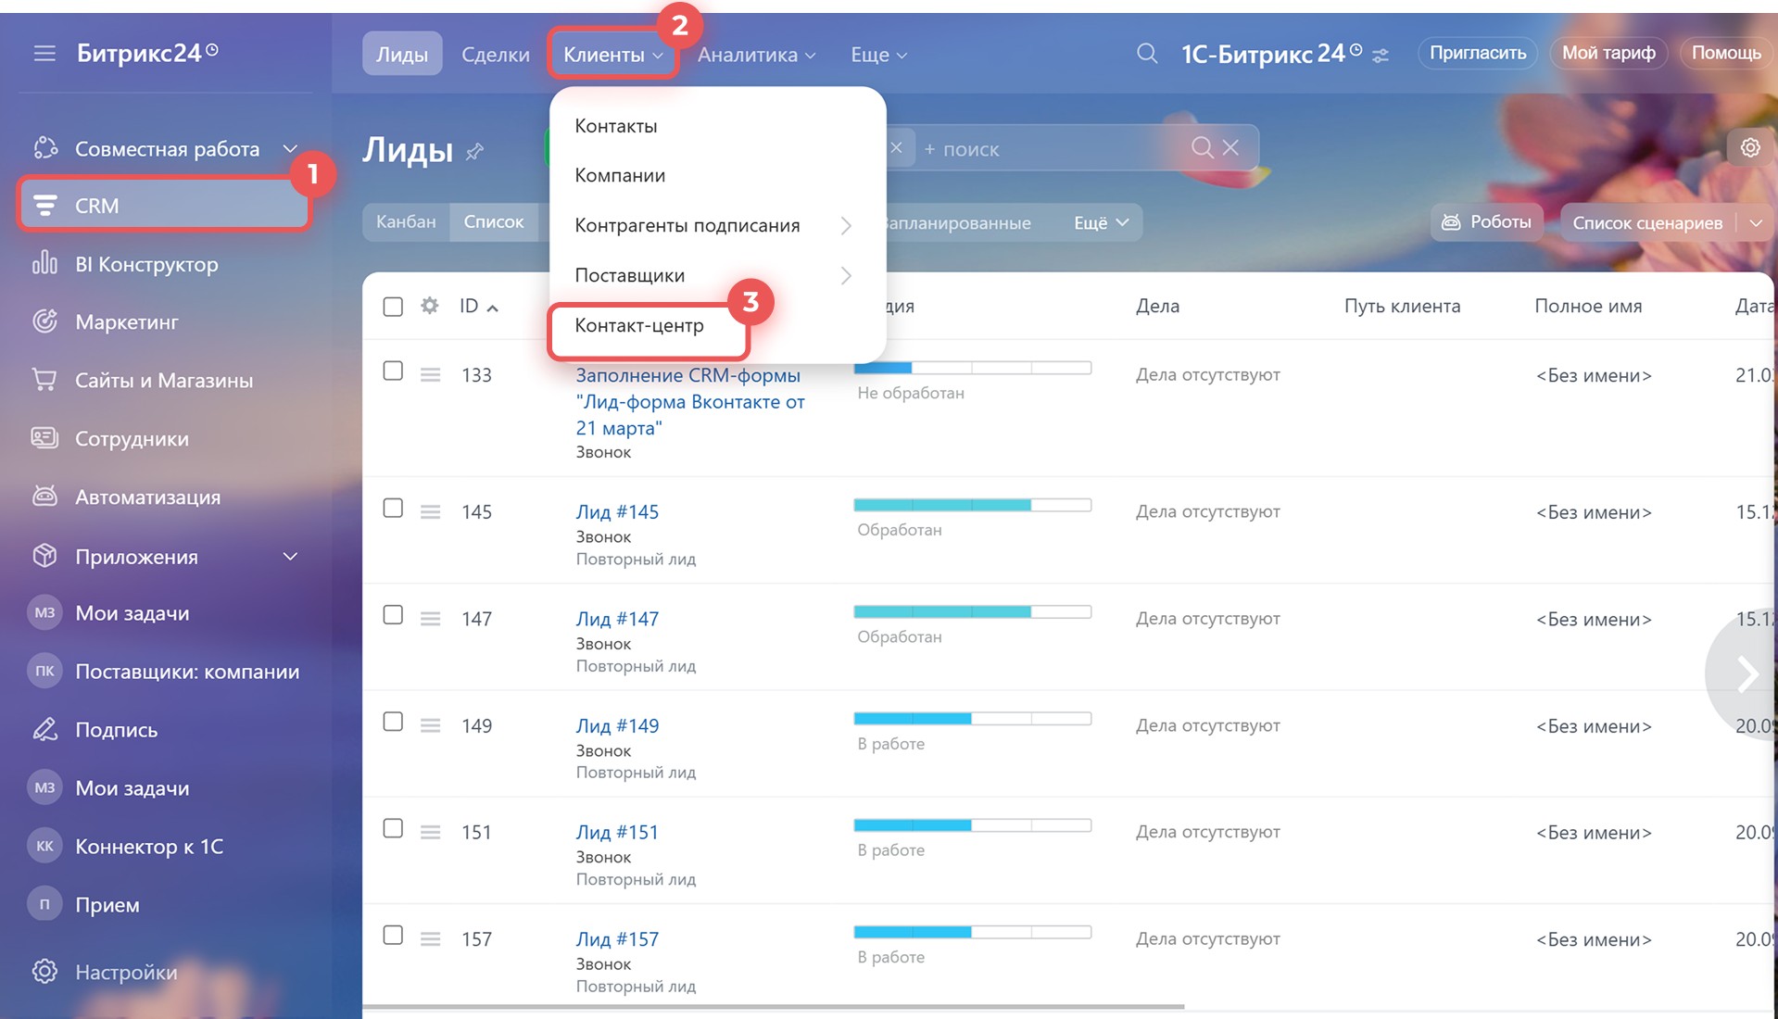Click the row menu icon for lead 145
This screenshot has height=1019, width=1778.
(430, 511)
